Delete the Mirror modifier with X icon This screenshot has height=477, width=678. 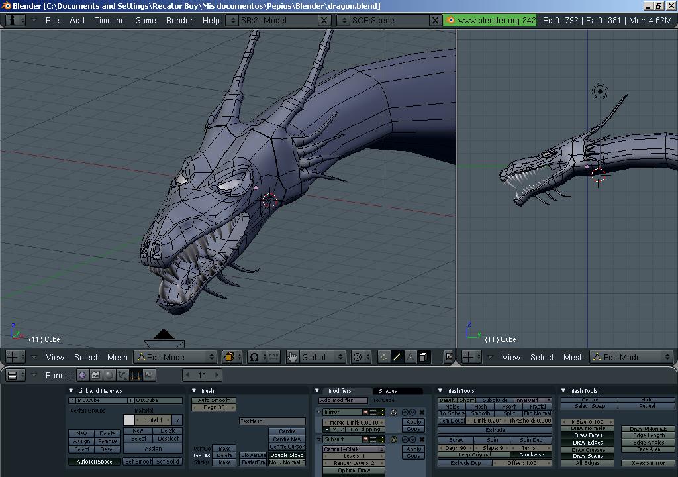click(422, 412)
